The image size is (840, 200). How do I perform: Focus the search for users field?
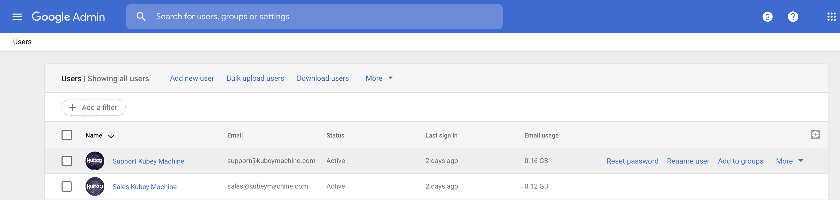314,17
